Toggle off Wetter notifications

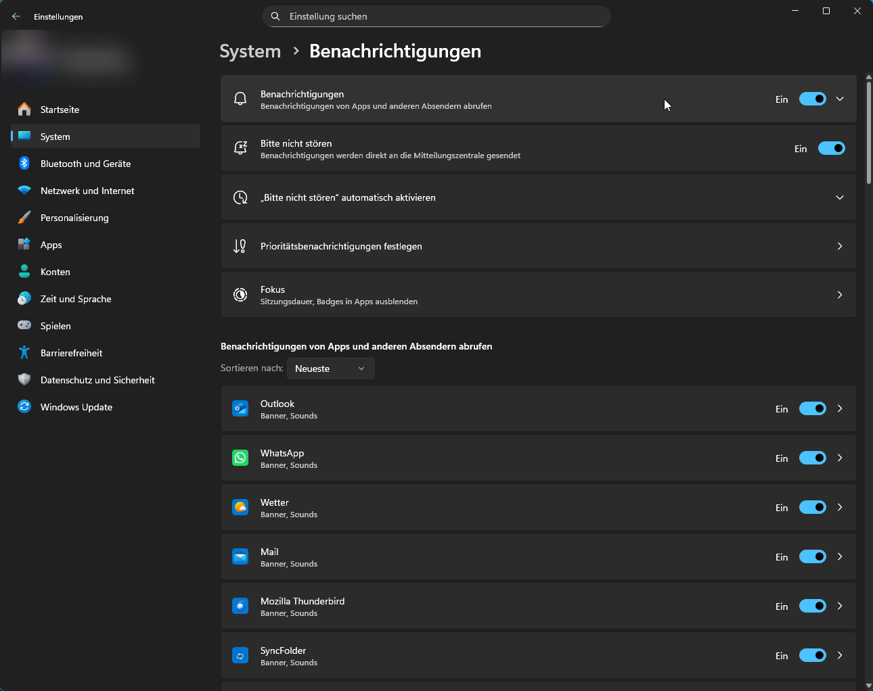point(812,508)
